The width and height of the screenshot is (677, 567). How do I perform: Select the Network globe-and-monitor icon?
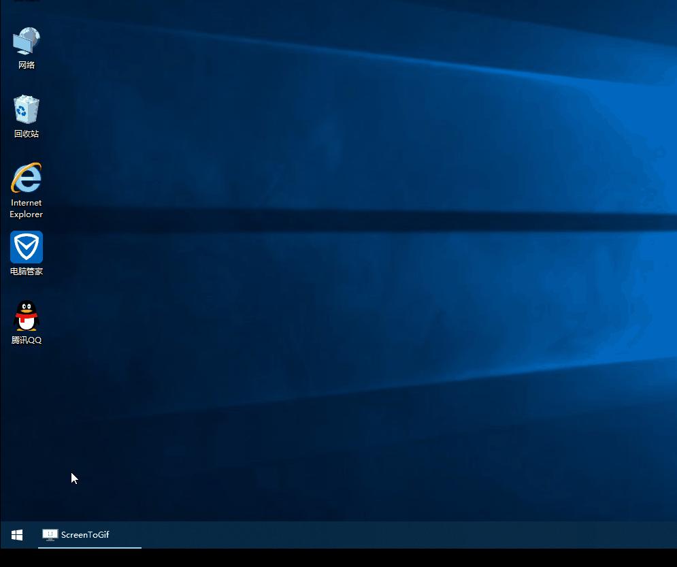[27, 39]
